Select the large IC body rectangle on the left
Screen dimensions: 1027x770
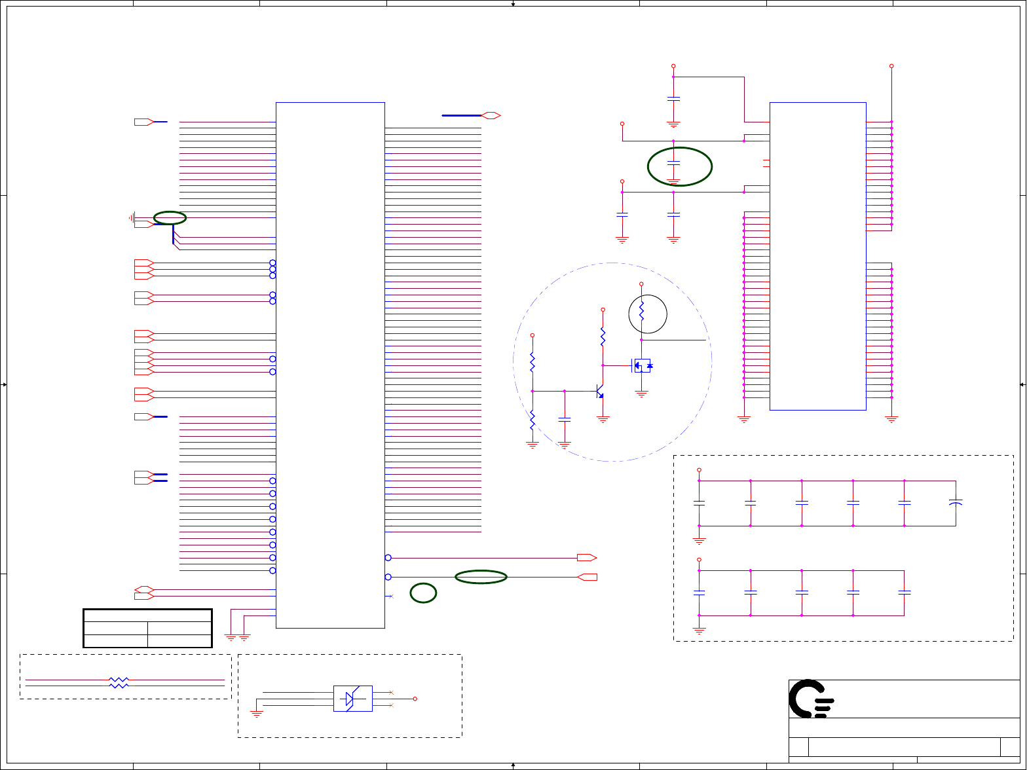click(x=330, y=365)
